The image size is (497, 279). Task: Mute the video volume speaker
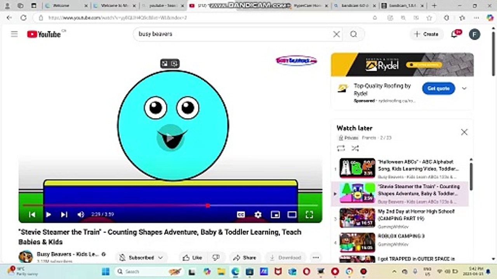tap(81, 214)
